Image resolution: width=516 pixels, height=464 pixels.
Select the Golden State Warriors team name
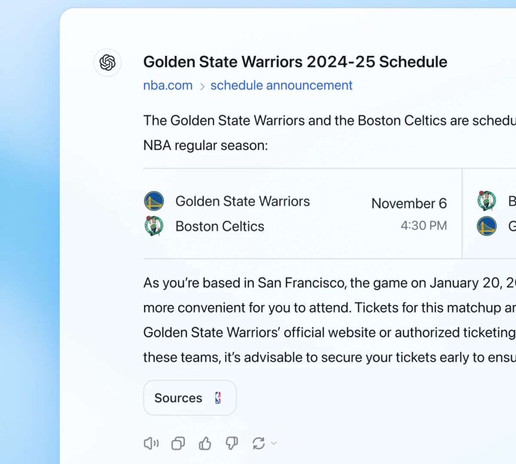click(x=242, y=201)
